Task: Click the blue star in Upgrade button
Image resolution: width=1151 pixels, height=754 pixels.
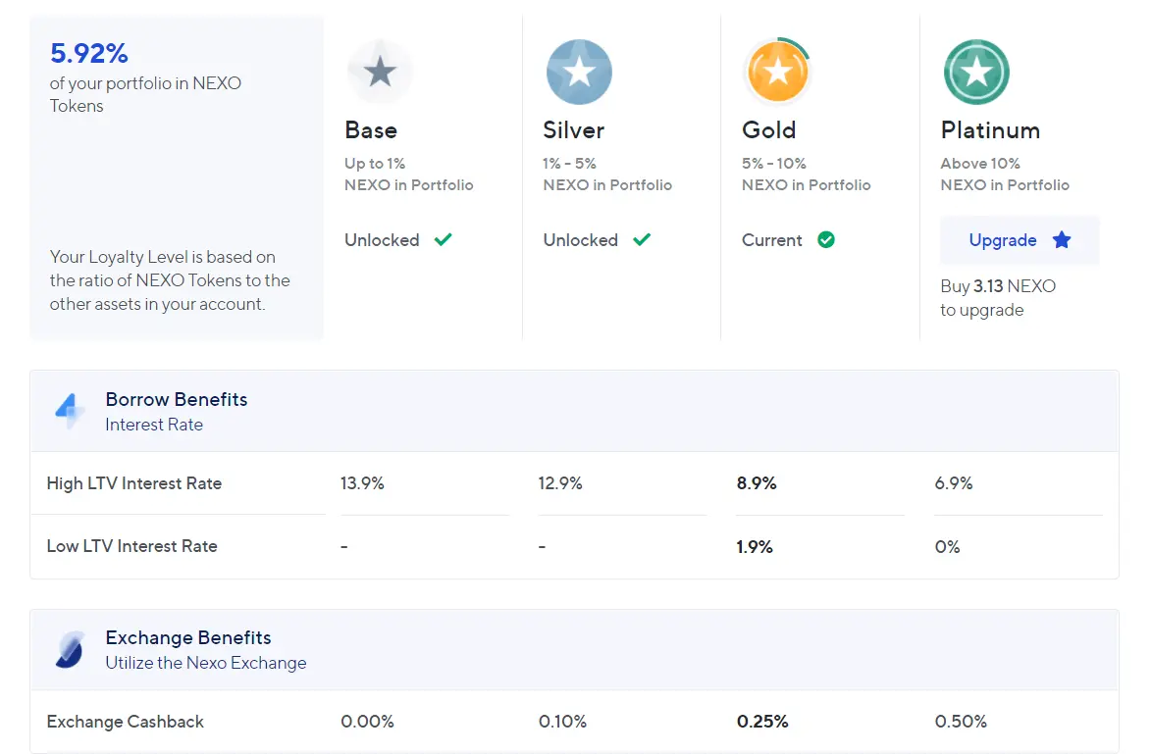Action: point(1062,240)
